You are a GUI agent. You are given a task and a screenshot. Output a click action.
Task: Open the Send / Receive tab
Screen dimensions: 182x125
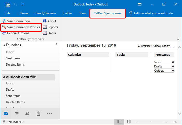click(46, 13)
